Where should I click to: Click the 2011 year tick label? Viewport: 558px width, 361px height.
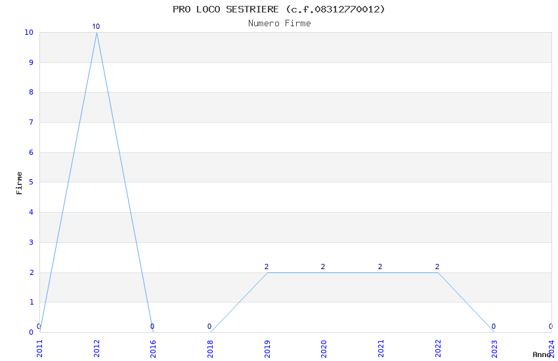39,349
